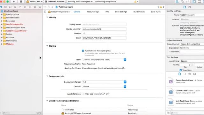Go back in editor history
The width and height of the screenshot is (204, 115).
tap(49, 7)
